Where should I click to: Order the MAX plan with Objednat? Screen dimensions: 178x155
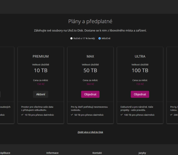(x=90, y=94)
